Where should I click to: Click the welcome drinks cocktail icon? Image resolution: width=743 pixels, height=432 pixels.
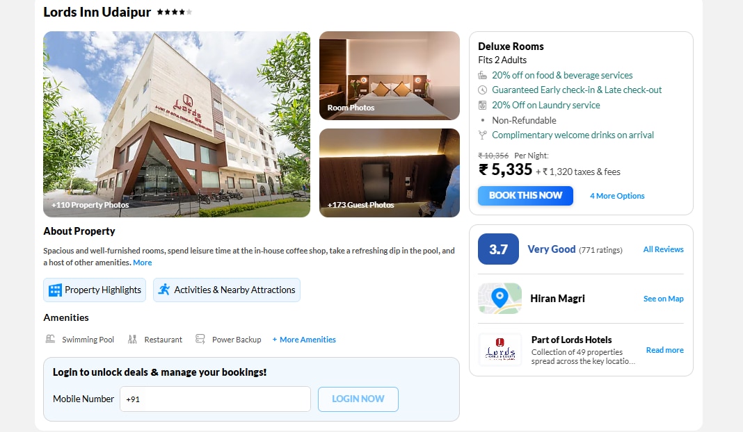[x=482, y=135]
